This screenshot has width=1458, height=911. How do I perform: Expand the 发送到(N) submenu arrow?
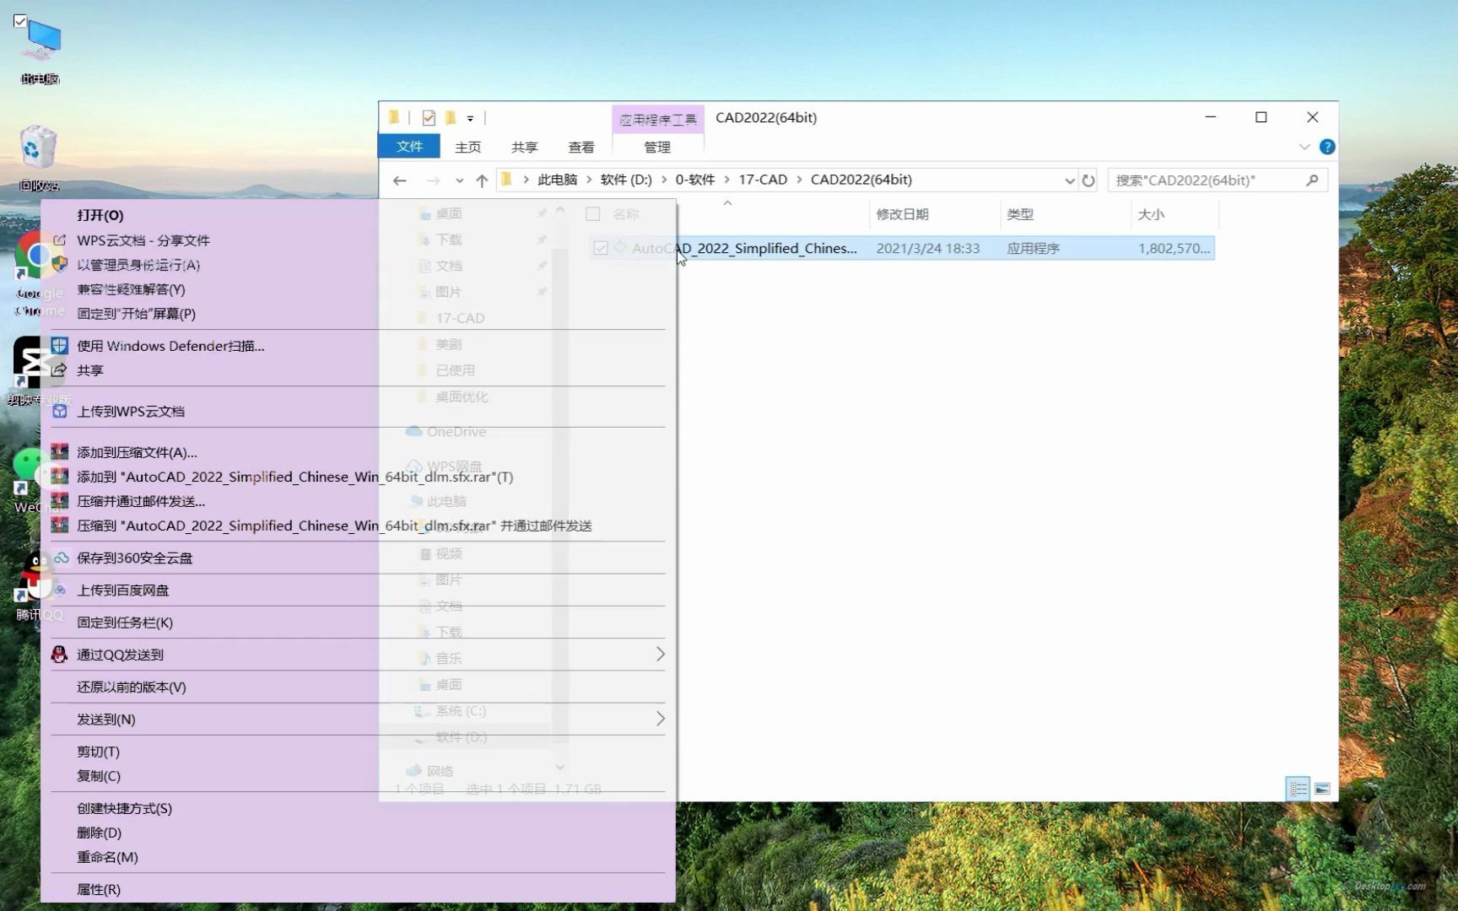click(660, 719)
